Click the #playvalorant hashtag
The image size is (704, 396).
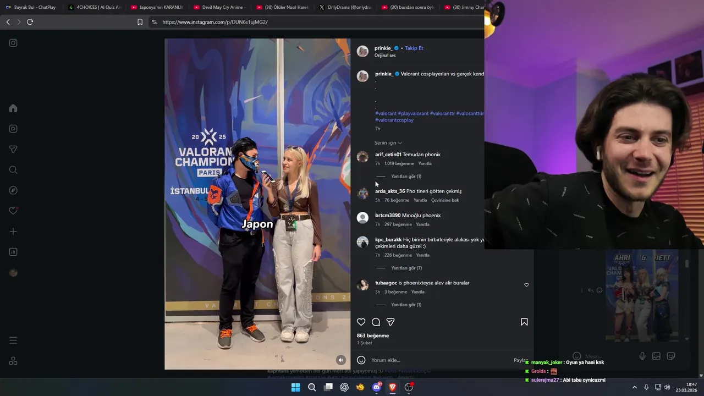click(413, 113)
